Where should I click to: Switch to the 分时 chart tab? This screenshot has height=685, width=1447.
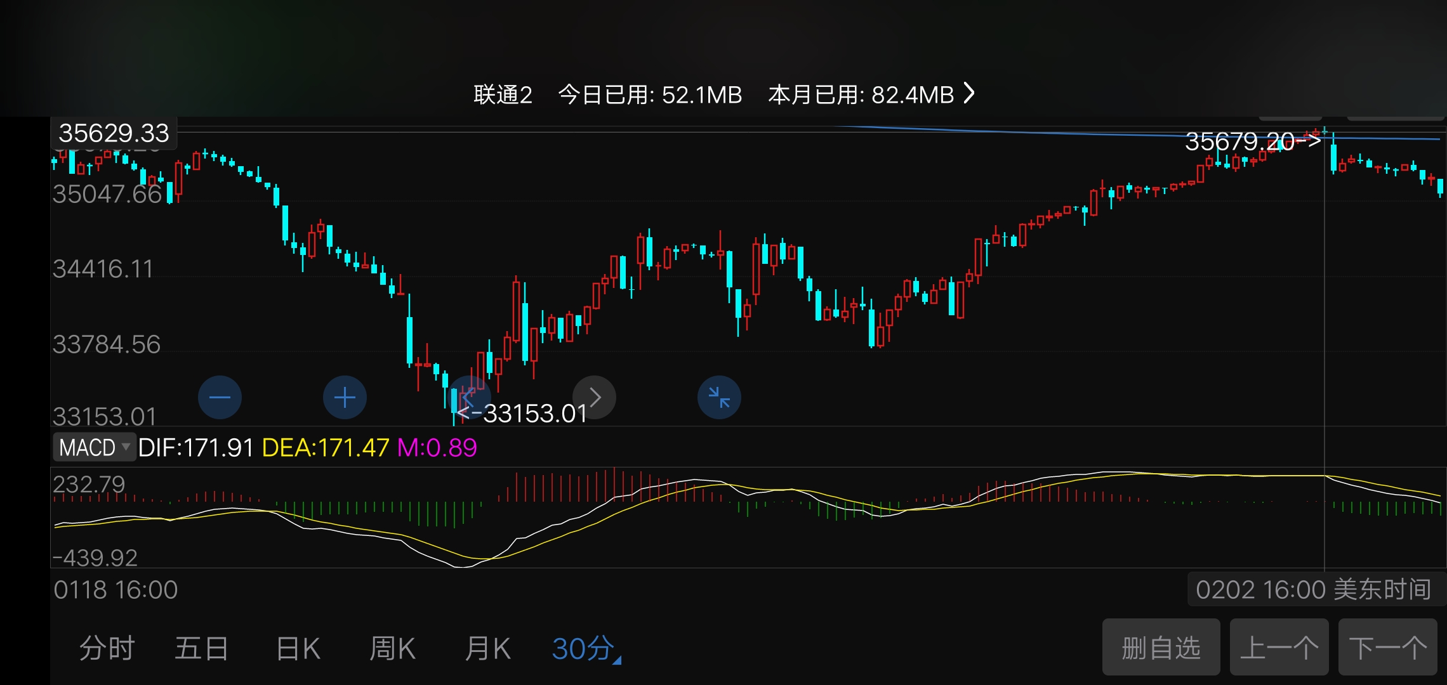pyautogui.click(x=107, y=649)
